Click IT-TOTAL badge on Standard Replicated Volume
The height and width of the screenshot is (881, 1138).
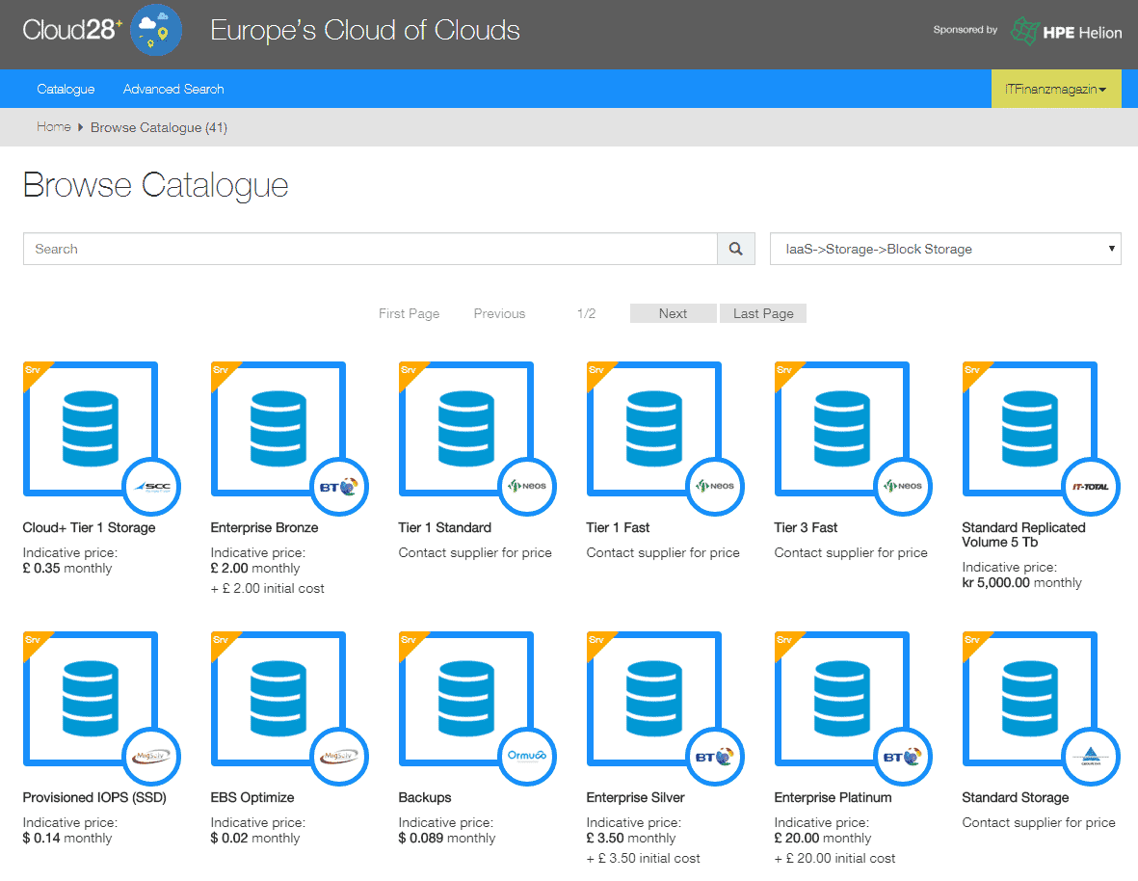[1091, 486]
